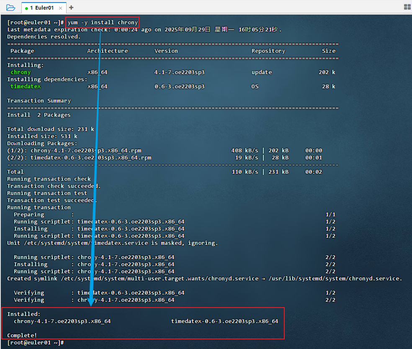Click 'Installed size: 531 k' line
Viewport: 412px width, 349px height.
tap(42, 136)
